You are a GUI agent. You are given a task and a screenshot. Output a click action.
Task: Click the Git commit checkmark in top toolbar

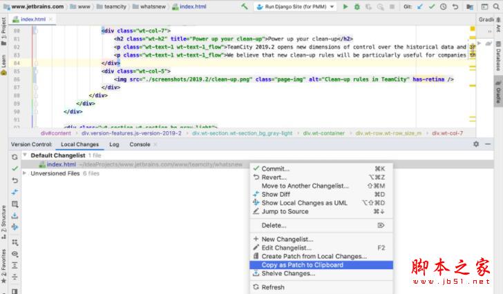(432, 7)
